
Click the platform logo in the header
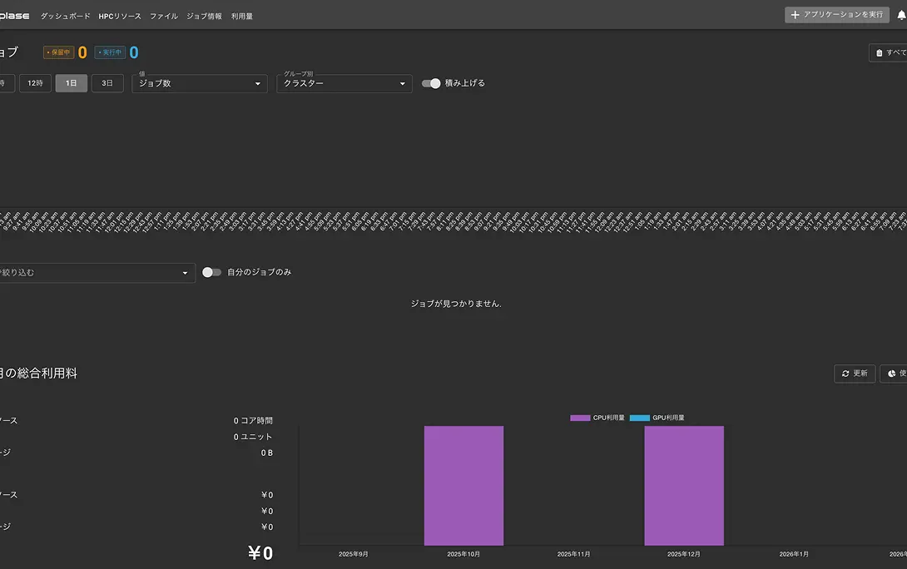(x=14, y=15)
